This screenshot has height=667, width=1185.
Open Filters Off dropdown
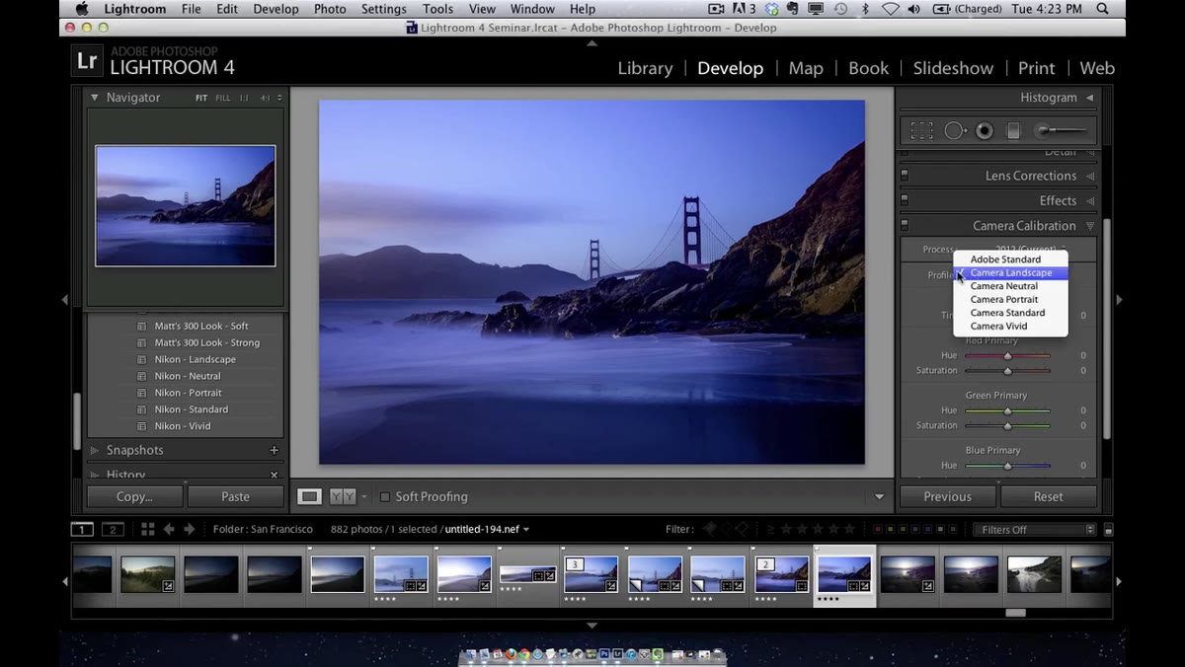coord(1034,530)
